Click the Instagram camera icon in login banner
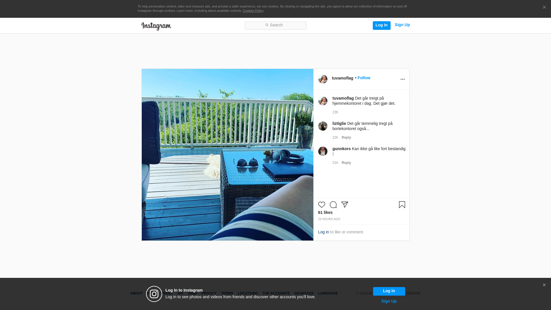This screenshot has height=310, width=551. 154,294
